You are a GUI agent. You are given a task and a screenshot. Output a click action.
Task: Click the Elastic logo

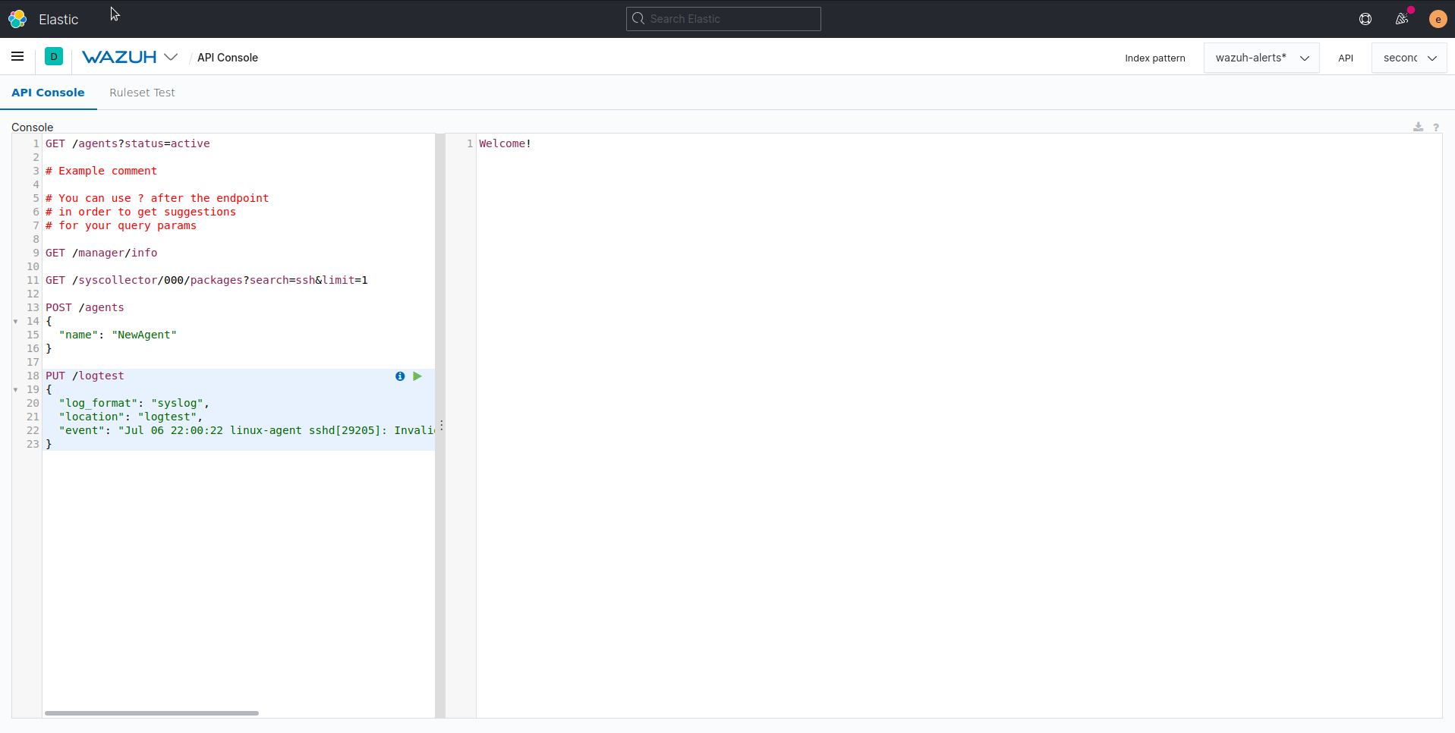[x=17, y=18]
